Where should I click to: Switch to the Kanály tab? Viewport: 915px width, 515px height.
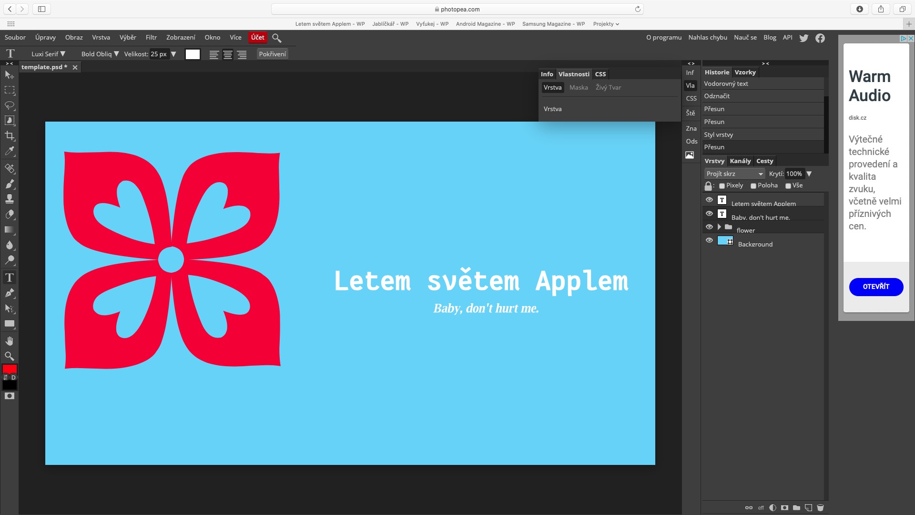coord(740,161)
